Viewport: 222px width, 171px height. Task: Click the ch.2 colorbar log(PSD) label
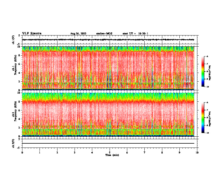pyautogui.click(x=210, y=119)
